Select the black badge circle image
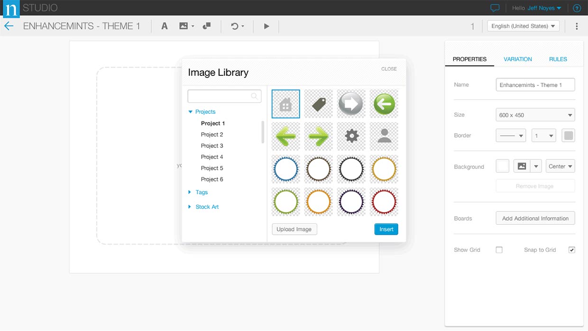The width and height of the screenshot is (588, 331). click(351, 169)
